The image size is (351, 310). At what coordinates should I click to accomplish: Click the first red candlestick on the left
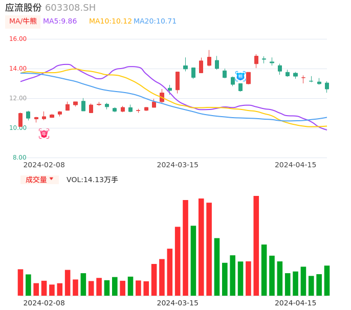20,120
